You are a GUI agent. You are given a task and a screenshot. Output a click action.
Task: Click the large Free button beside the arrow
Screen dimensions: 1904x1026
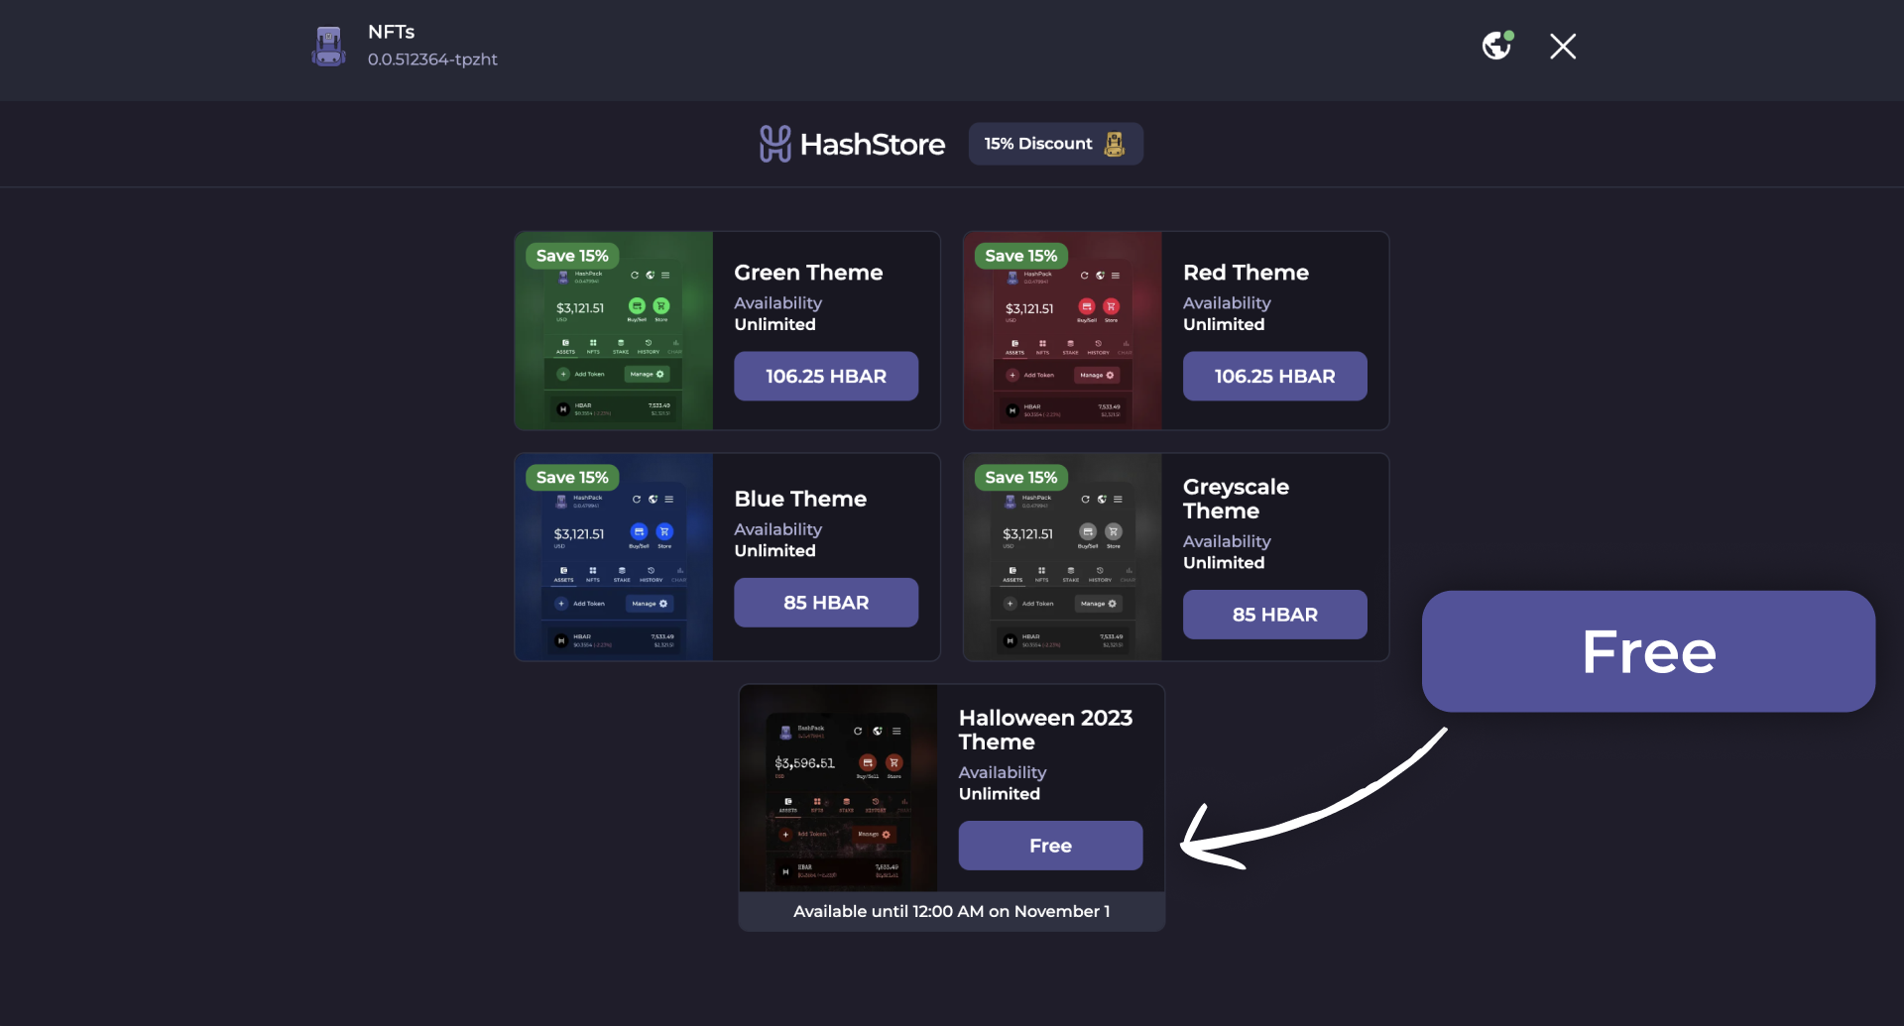(x=1647, y=651)
